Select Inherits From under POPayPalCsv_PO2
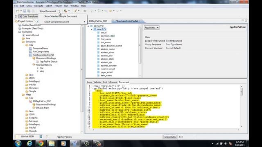 point(43,108)
